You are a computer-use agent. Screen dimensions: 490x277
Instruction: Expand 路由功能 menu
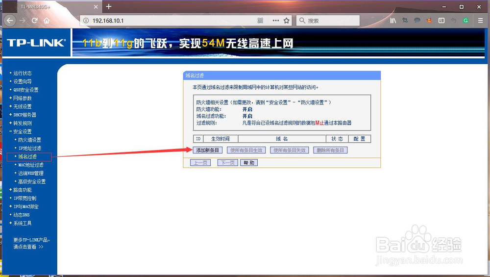23,190
